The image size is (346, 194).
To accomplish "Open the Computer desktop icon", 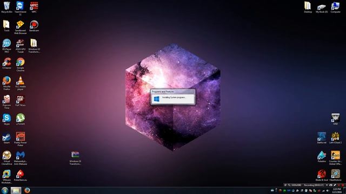I will (x=335, y=7).
